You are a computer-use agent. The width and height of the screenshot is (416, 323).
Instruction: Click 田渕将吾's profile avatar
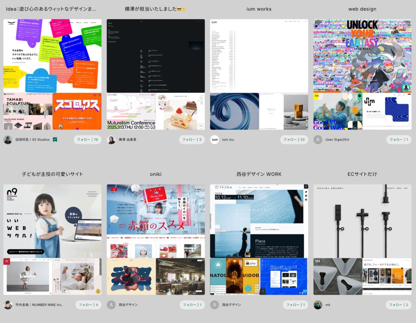click(x=8, y=140)
